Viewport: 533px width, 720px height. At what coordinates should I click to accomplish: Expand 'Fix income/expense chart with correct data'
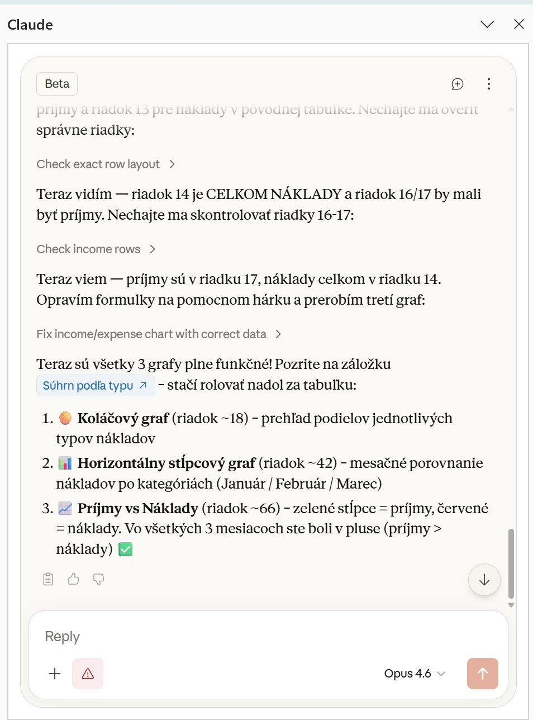(159, 334)
